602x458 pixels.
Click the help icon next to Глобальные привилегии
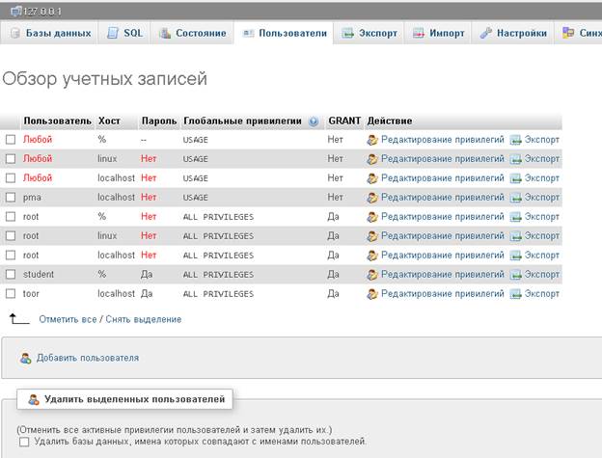314,121
